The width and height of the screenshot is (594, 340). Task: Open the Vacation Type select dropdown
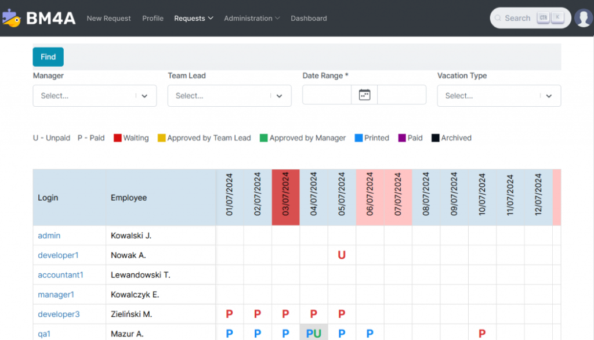click(x=499, y=96)
